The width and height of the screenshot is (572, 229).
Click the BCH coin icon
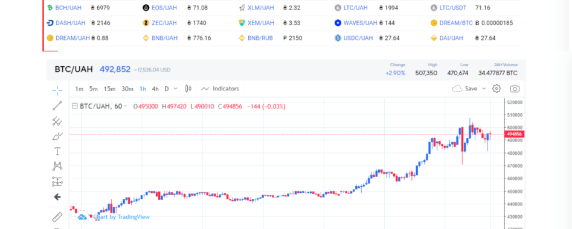point(50,8)
